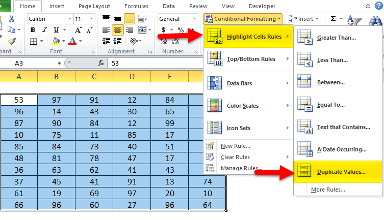Toggle Top Align vertical alignment

pos(106,18)
